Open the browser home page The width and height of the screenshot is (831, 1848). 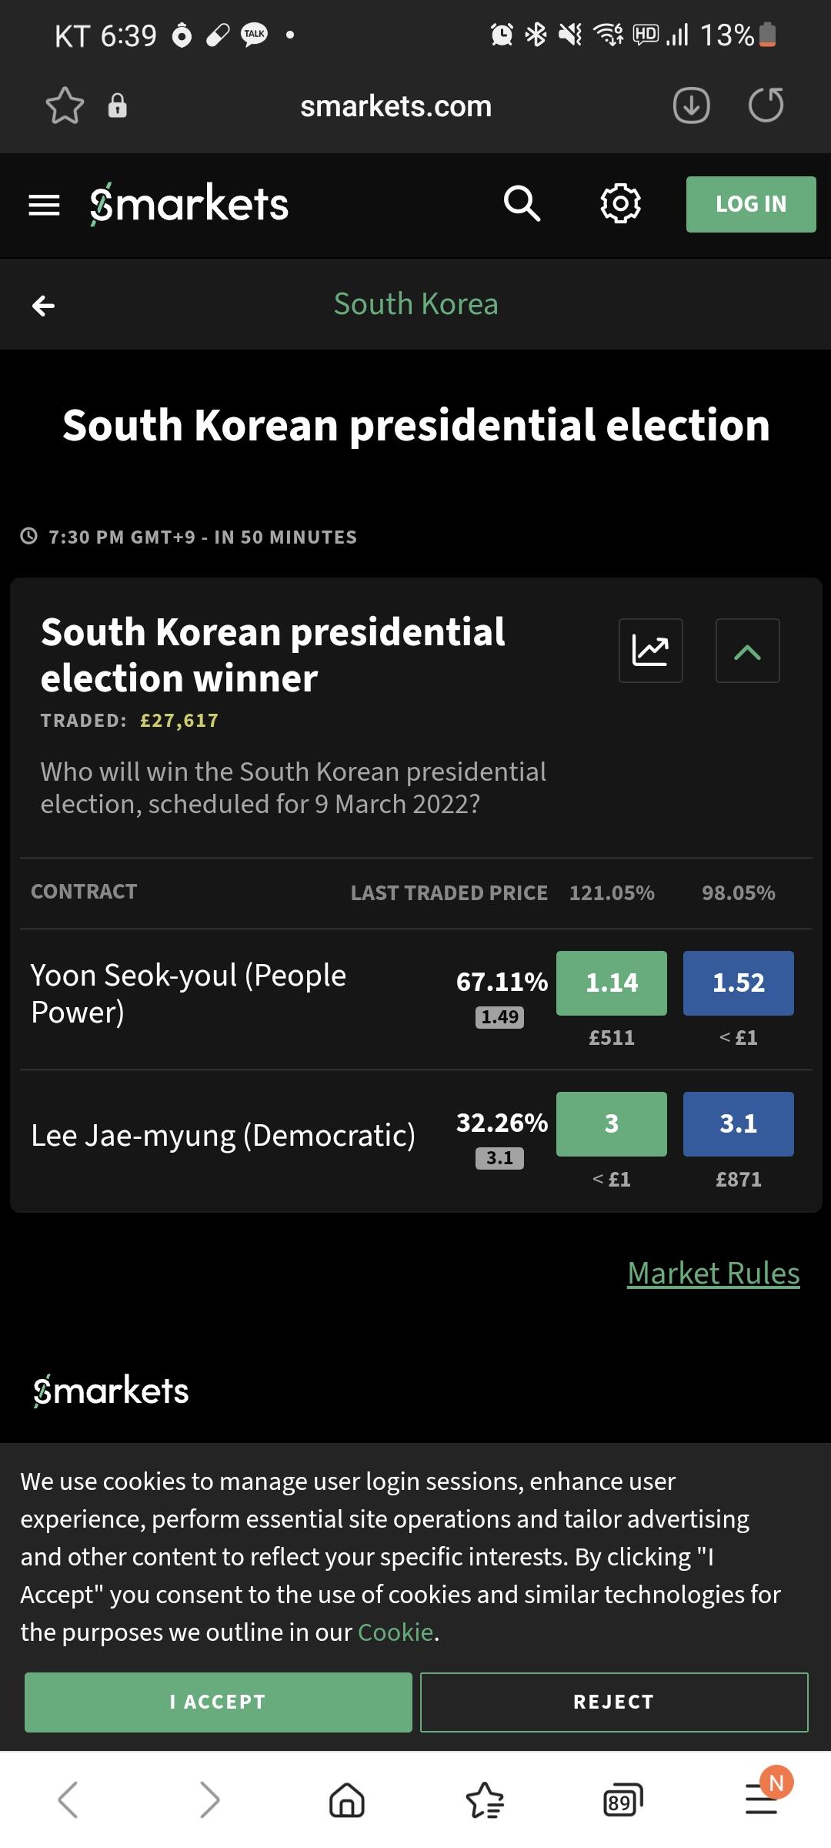click(x=346, y=1800)
